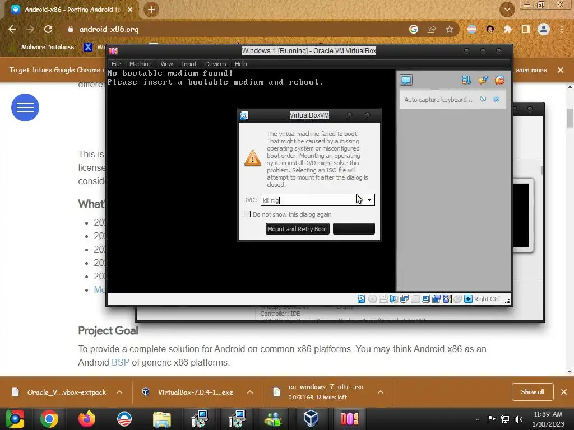Expand options for Oracle vbox-extpack download
The image size is (574, 430).
[x=119, y=392]
